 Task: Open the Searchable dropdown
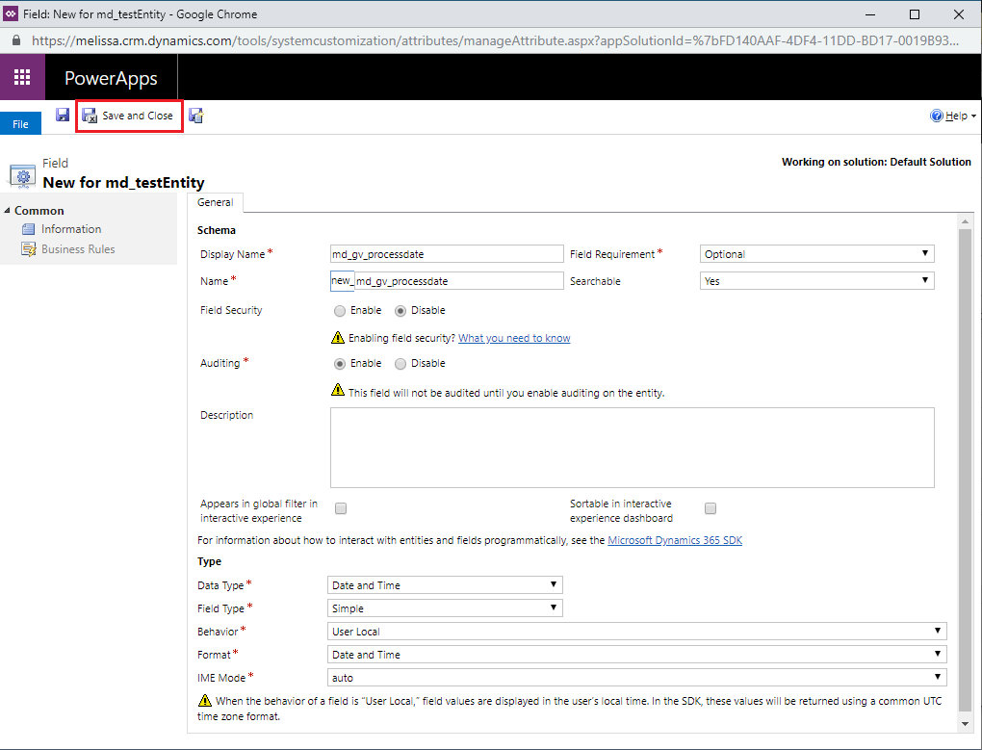pos(816,280)
